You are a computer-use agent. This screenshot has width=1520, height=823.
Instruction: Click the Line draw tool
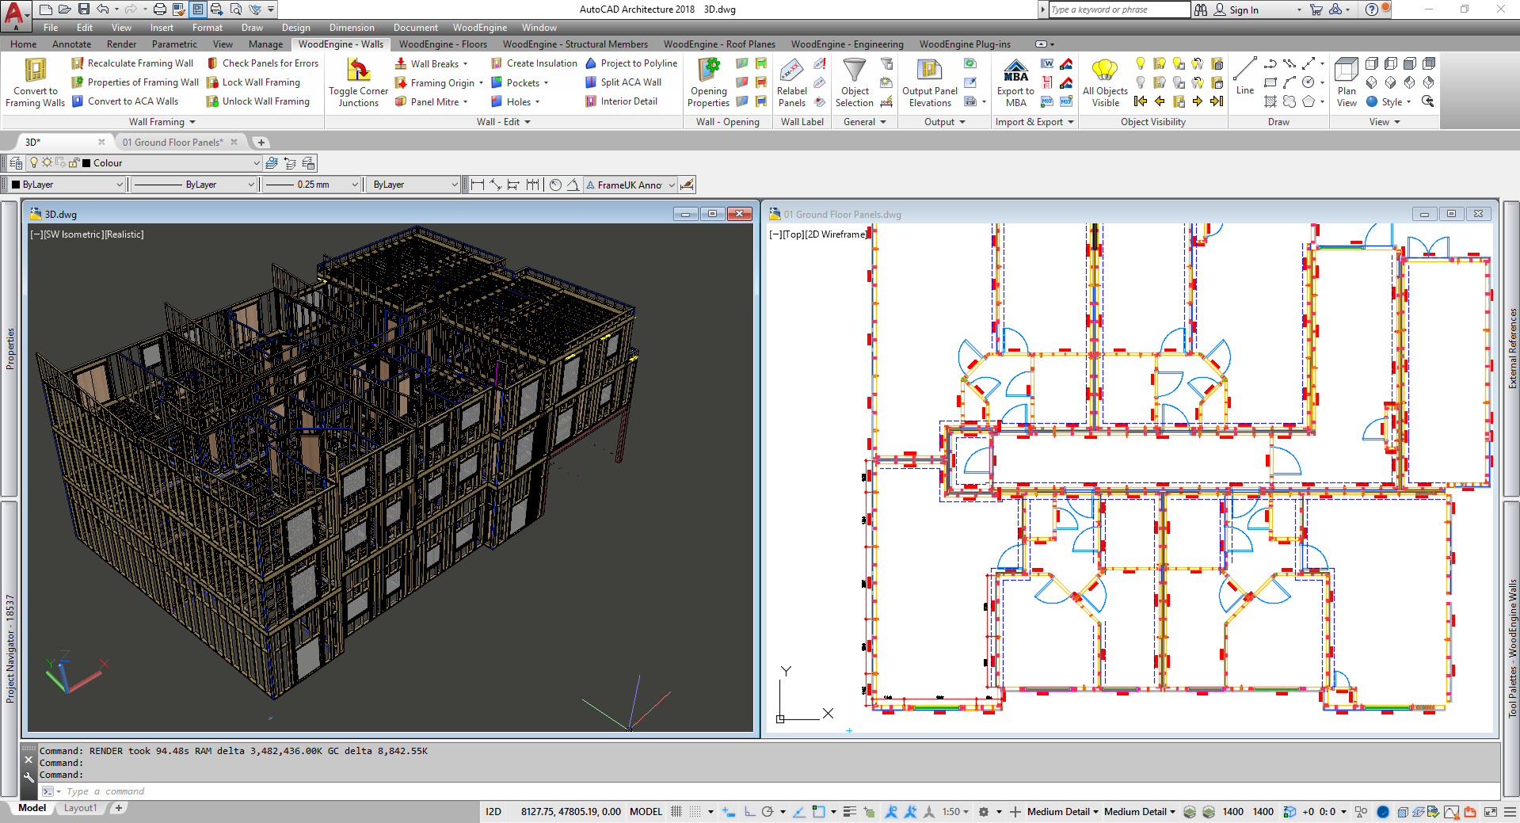click(1245, 75)
